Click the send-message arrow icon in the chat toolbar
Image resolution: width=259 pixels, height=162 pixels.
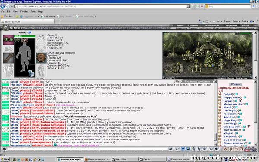click(171, 149)
